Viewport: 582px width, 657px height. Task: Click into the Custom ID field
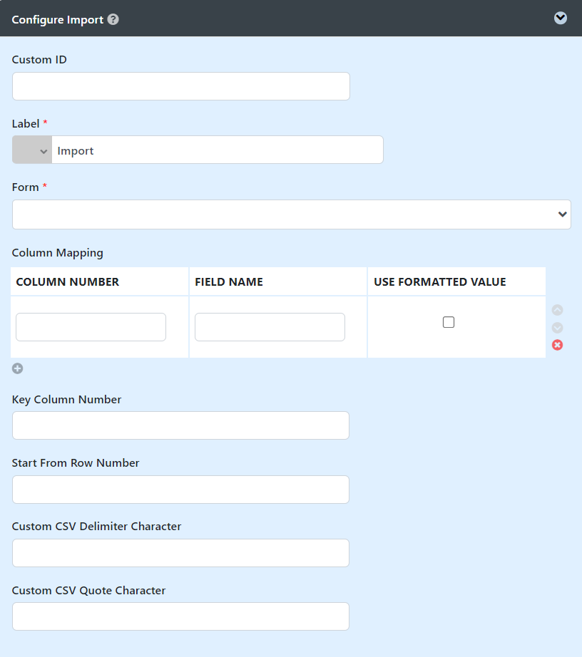tap(180, 86)
